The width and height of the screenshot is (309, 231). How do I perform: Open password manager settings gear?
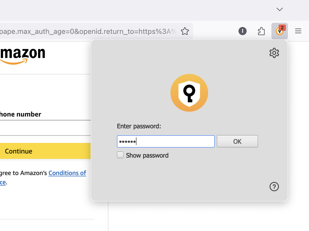tap(274, 53)
